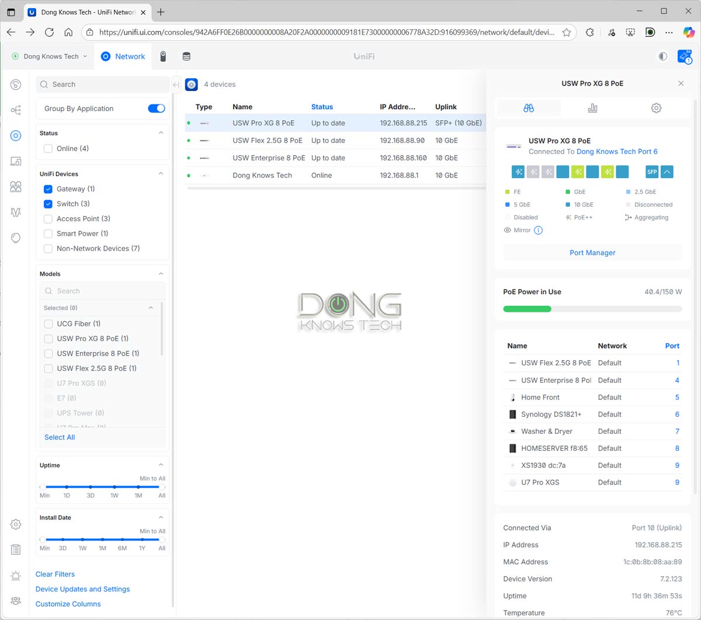This screenshot has height=620, width=701.
Task: Enable the Access Point (3) checkbox
Action: [48, 219]
